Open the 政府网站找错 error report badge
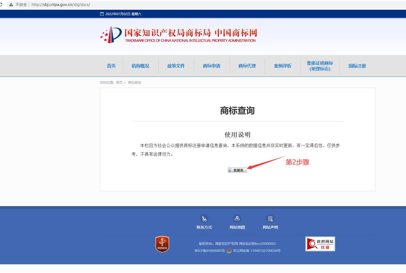Image resolution: width=406 pixels, height=273 pixels. coord(320,244)
